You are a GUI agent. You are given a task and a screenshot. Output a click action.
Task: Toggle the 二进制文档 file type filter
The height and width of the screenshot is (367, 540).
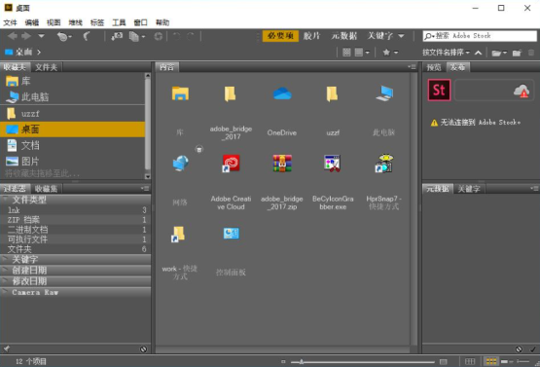75,230
